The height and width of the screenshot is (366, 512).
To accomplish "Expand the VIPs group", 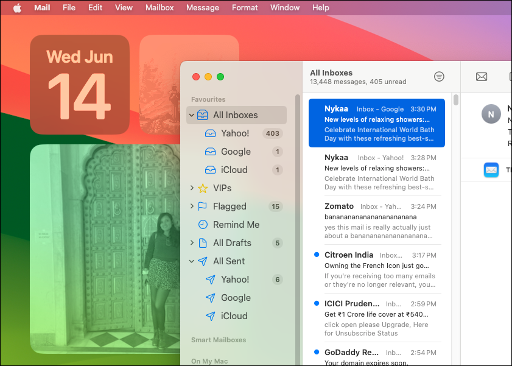I will tap(192, 188).
